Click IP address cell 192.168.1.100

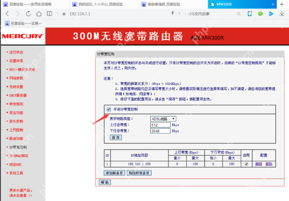pos(139,164)
